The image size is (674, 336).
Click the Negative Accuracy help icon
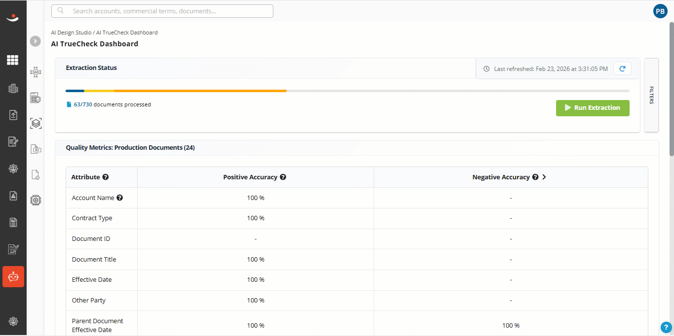pyautogui.click(x=535, y=177)
